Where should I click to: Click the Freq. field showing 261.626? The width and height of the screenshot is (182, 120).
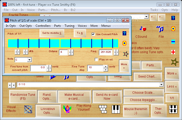click(106, 52)
